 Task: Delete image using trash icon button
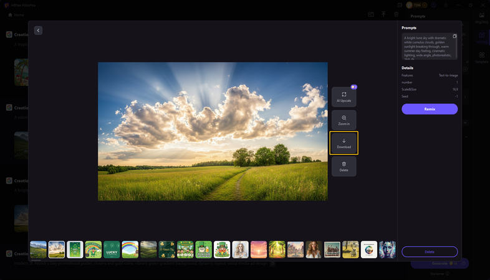click(343, 166)
